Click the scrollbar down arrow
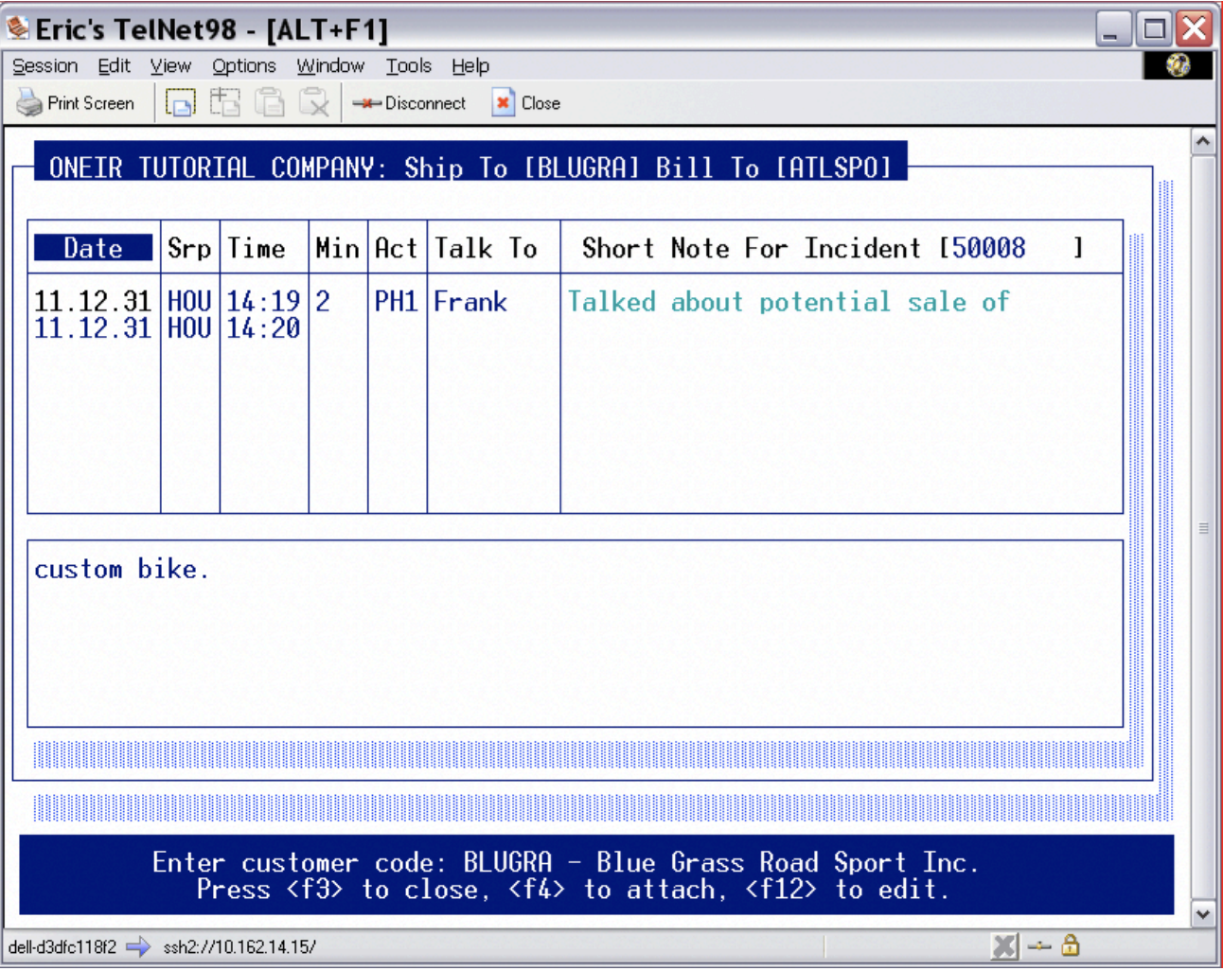1223x971 pixels. (x=1202, y=914)
